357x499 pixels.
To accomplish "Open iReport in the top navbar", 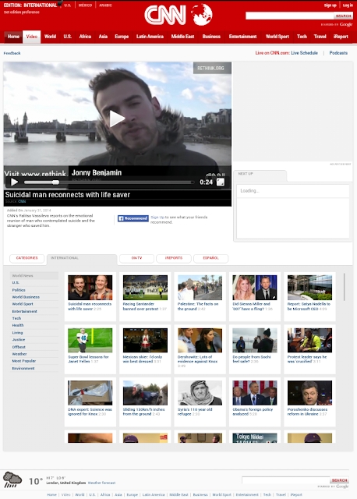I will point(341,37).
